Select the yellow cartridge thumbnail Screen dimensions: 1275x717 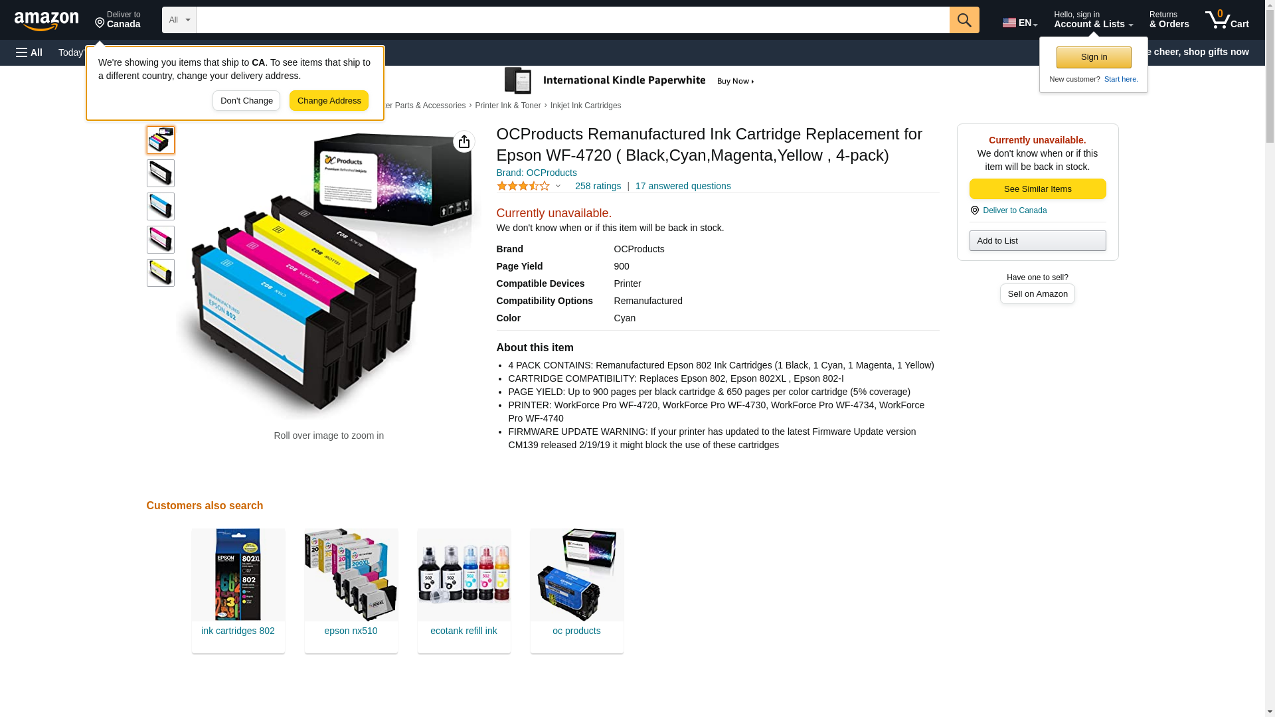click(161, 273)
